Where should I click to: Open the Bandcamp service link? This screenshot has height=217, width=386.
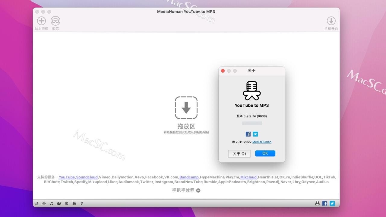(189, 177)
